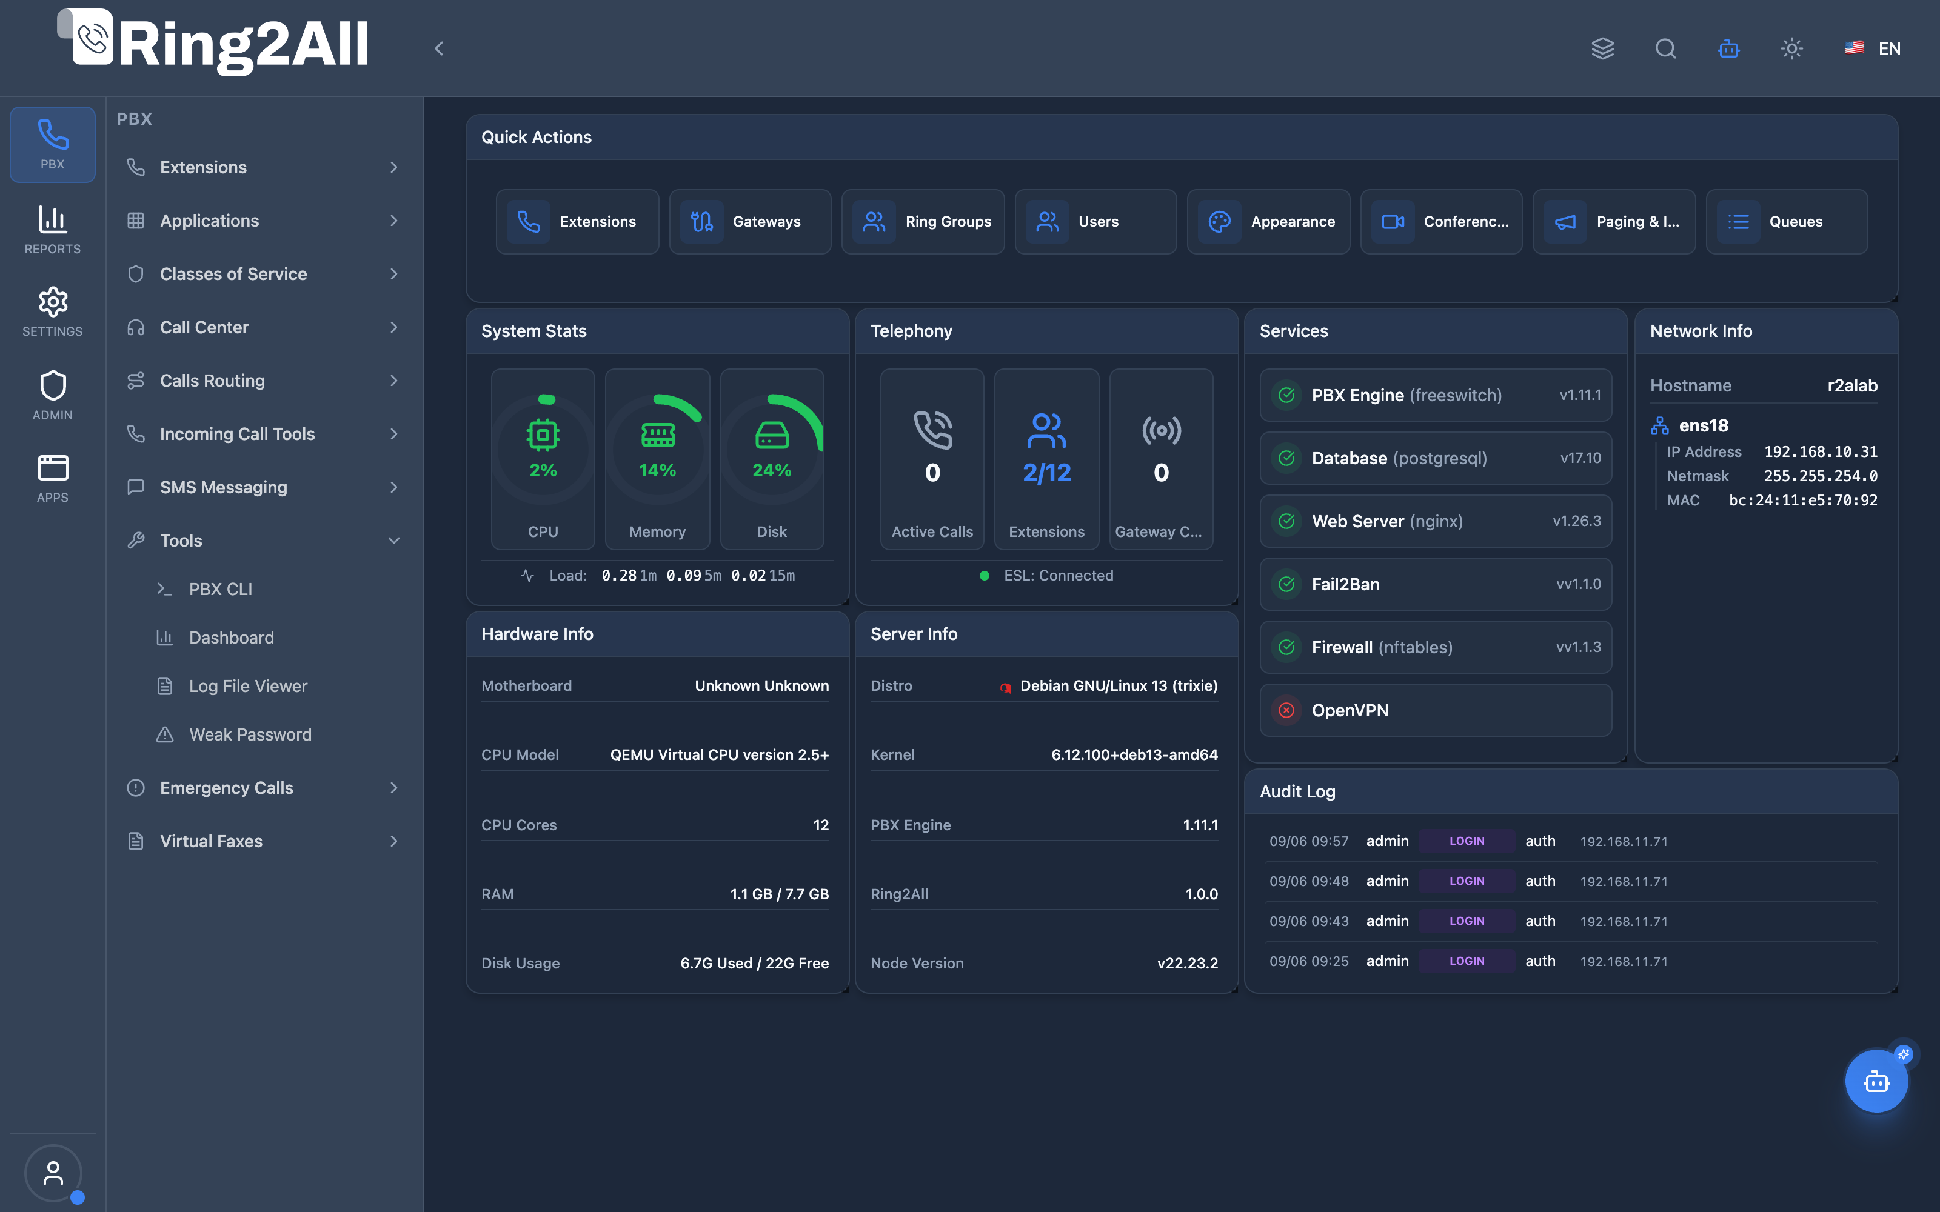This screenshot has height=1212, width=1940.
Task: Open Log File Viewer under Tools
Action: [x=278, y=686]
